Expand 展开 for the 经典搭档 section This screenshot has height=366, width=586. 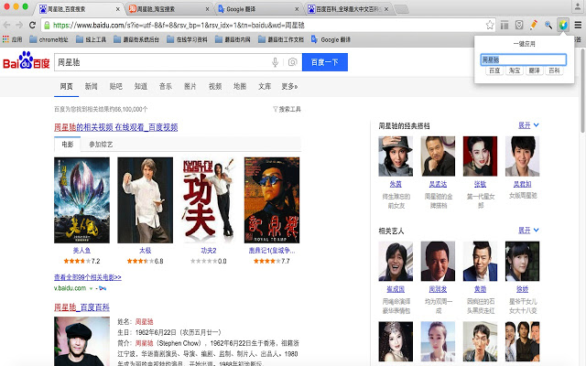(528, 125)
